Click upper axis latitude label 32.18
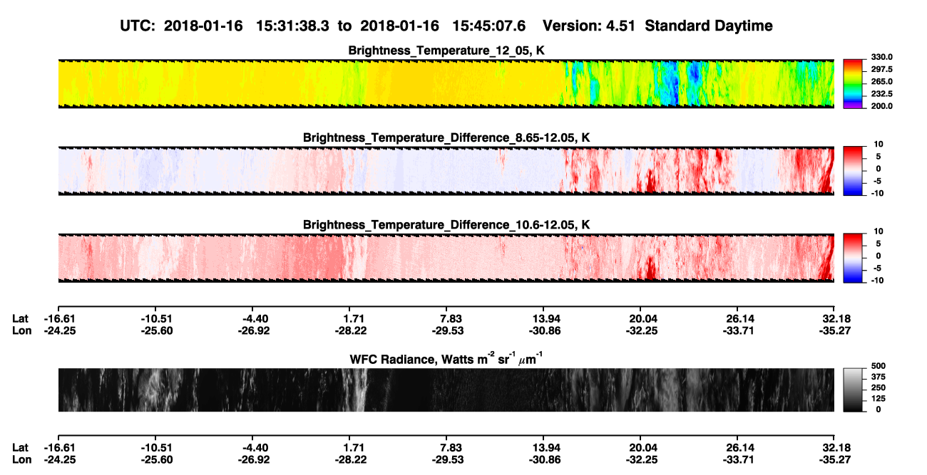This screenshot has width=927, height=475. click(834, 318)
